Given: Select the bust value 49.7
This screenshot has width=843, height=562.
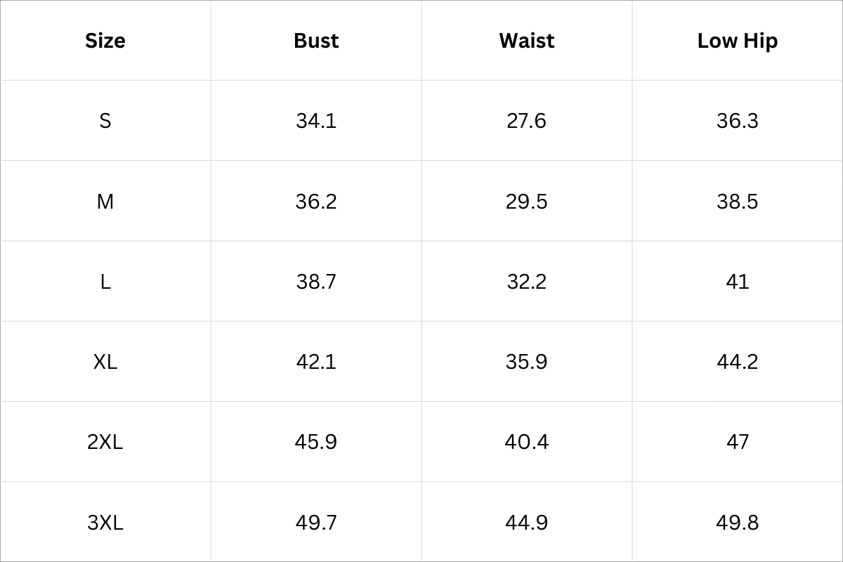Looking at the screenshot, I should click(316, 523).
